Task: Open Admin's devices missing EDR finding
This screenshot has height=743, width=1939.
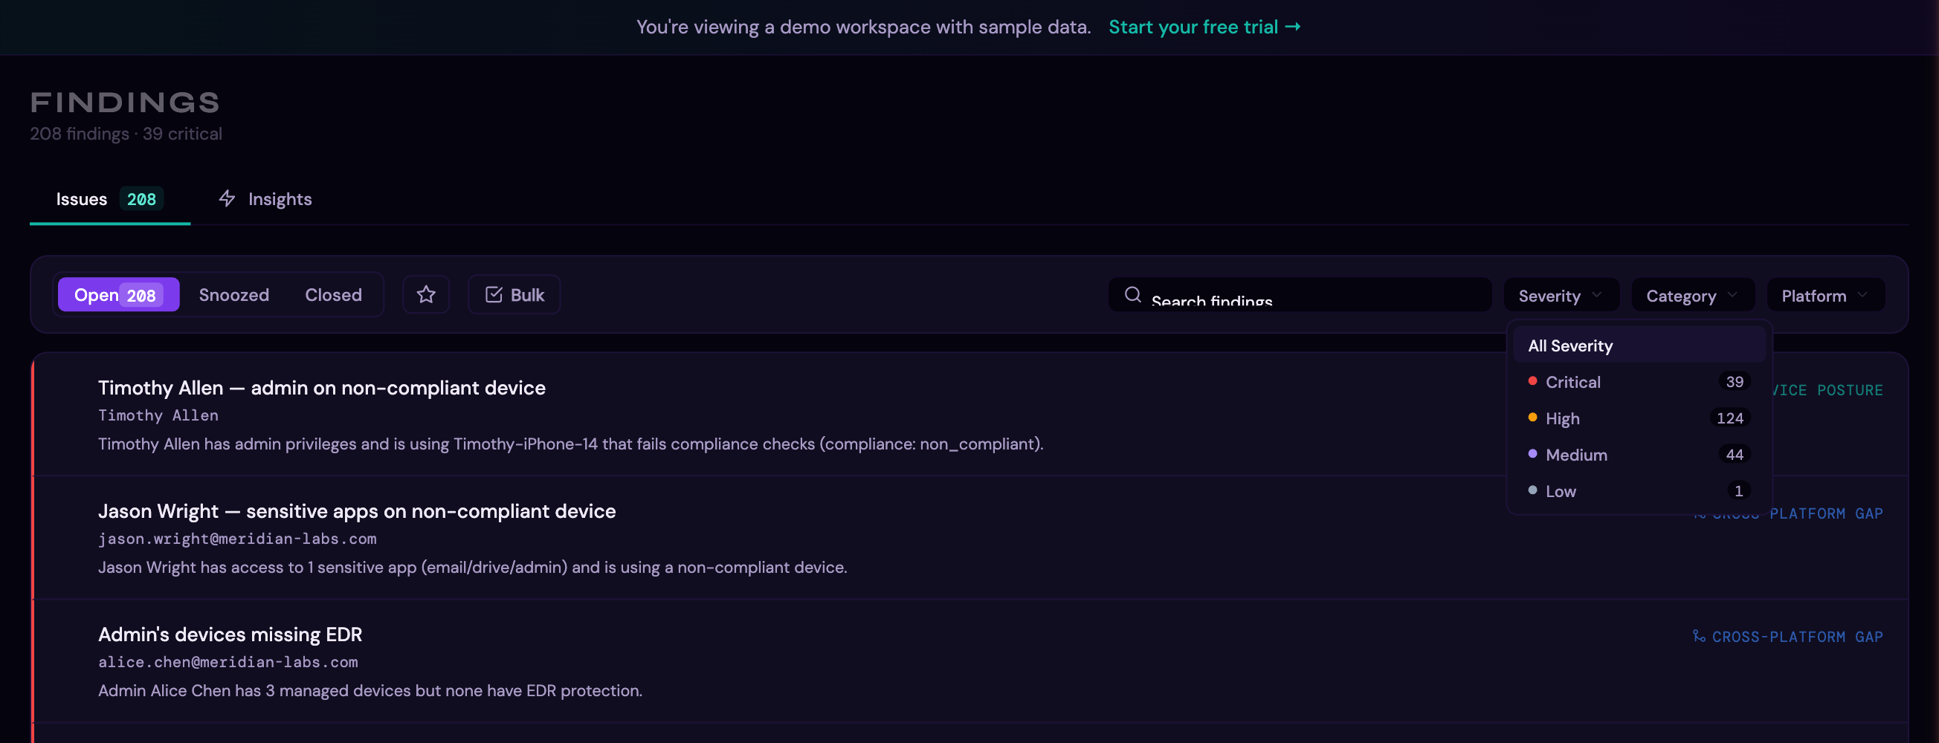Action: (x=969, y=661)
